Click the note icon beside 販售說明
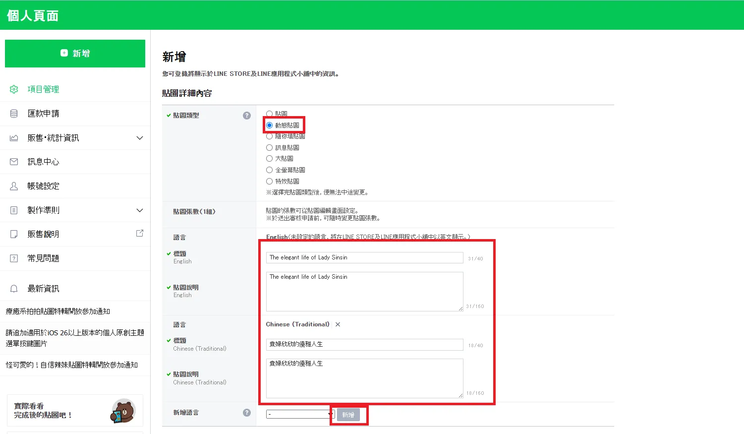744x434 pixels. click(14, 234)
